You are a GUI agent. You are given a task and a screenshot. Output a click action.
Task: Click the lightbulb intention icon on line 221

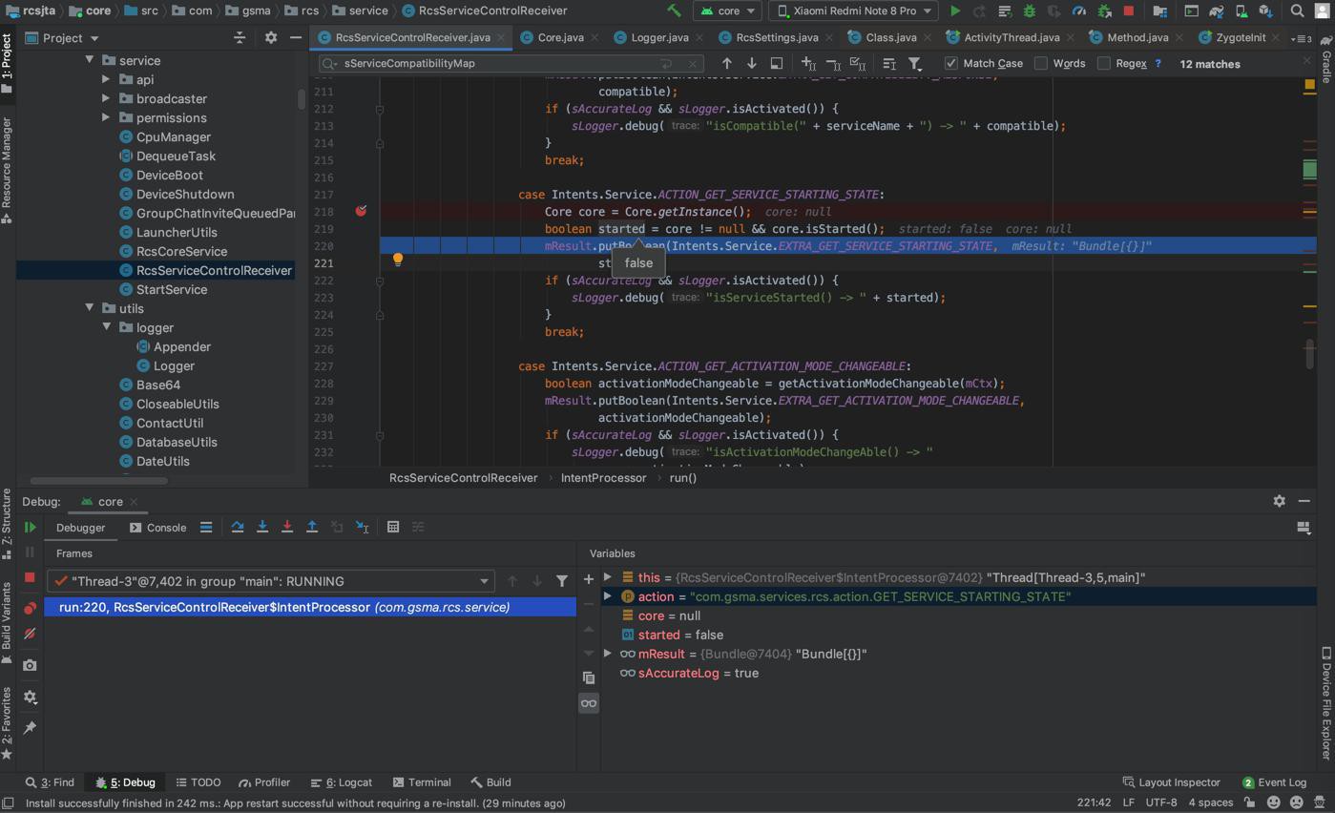pyautogui.click(x=398, y=259)
